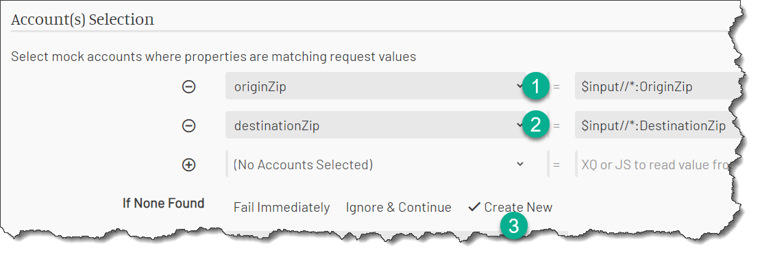Remove the originZip condition with minus icon
This screenshot has width=760, height=257.
[x=188, y=87]
